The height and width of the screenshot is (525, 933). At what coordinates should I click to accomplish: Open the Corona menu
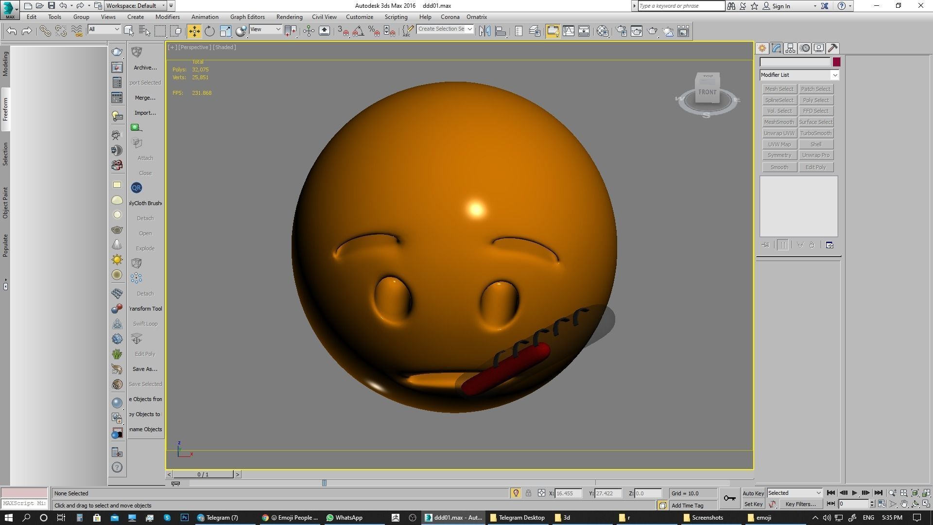[450, 17]
